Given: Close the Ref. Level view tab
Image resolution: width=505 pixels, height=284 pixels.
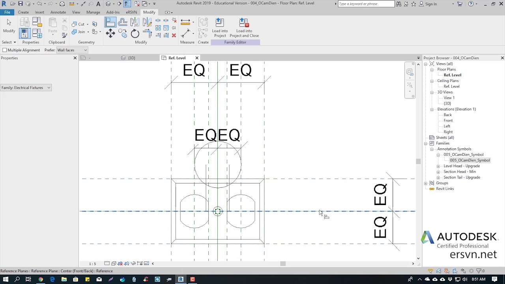Looking at the screenshot, I should (x=197, y=58).
